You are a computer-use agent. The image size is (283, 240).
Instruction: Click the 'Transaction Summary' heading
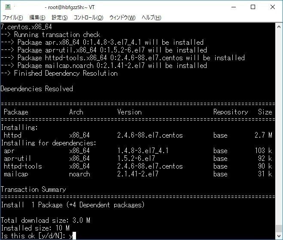[33, 189]
